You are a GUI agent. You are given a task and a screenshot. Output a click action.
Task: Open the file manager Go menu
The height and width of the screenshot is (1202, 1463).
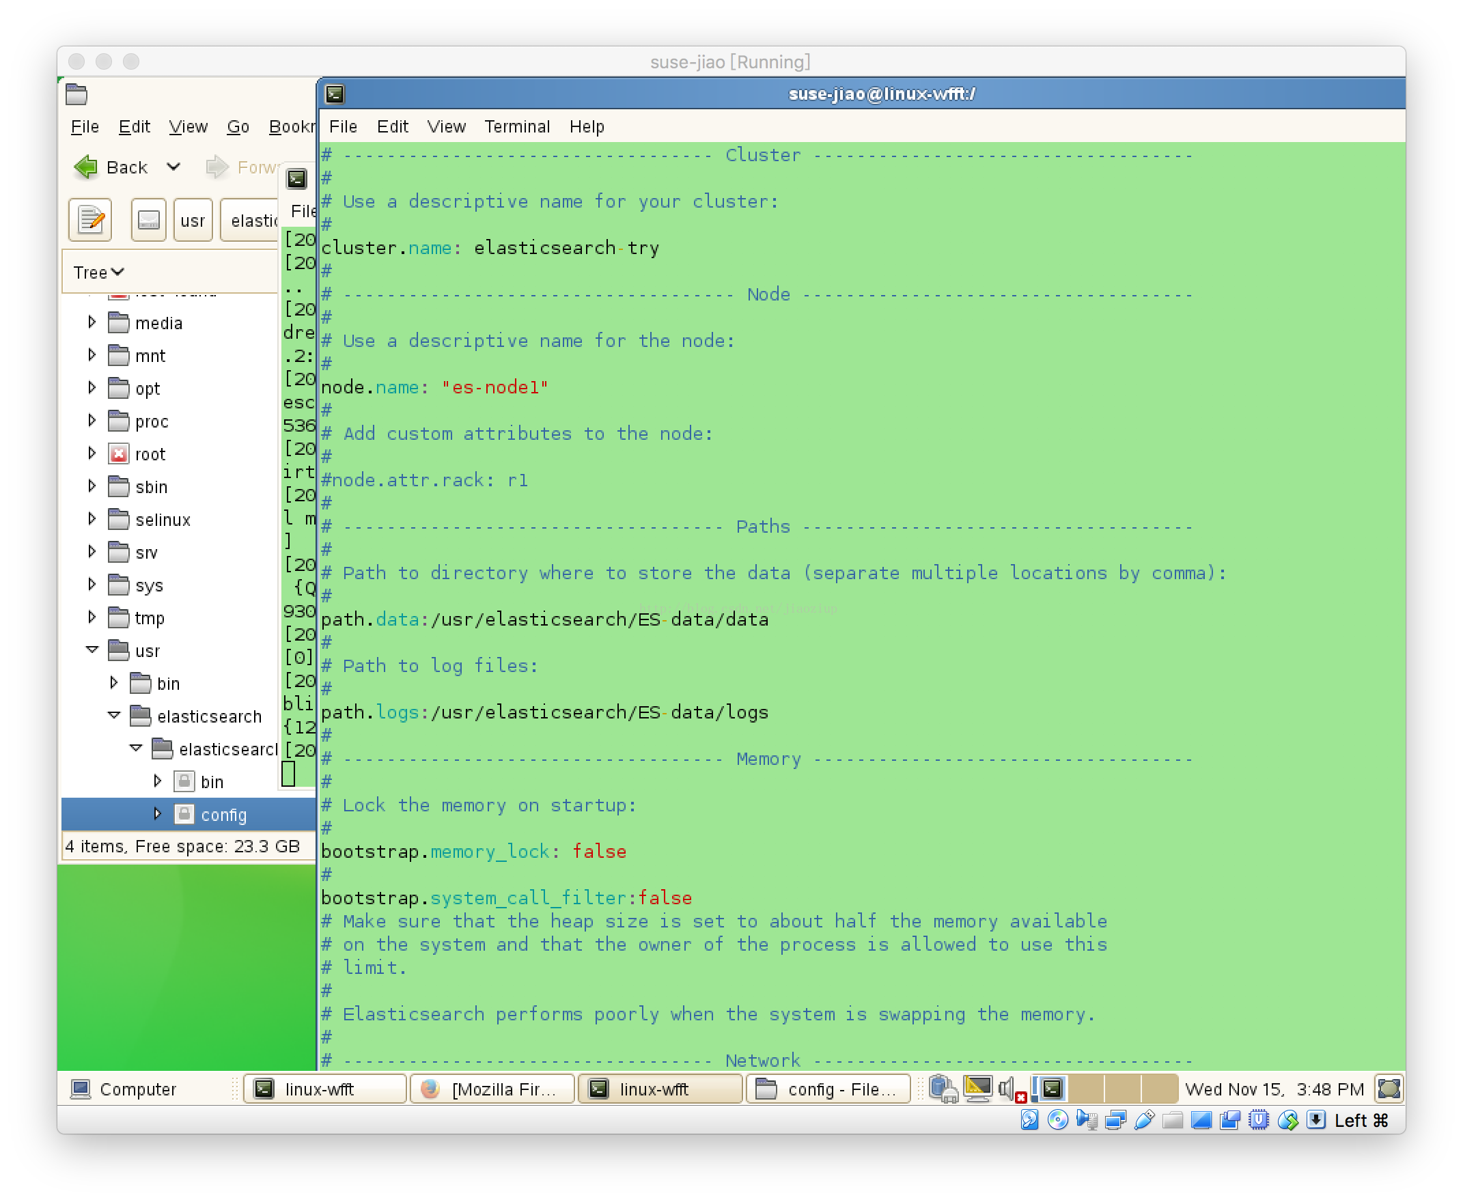tap(238, 127)
